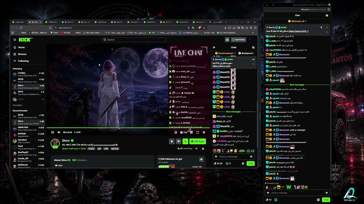This screenshot has height=204, width=364.
Task: Open Goo8a_Off in Recommended list
Action: [x=28, y=160]
